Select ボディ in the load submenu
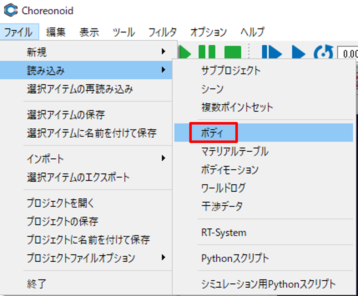This screenshot has width=358, height=296. click(264, 133)
